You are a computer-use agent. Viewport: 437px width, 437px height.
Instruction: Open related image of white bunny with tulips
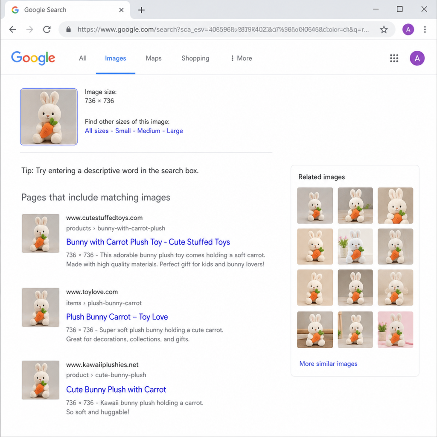point(355,247)
